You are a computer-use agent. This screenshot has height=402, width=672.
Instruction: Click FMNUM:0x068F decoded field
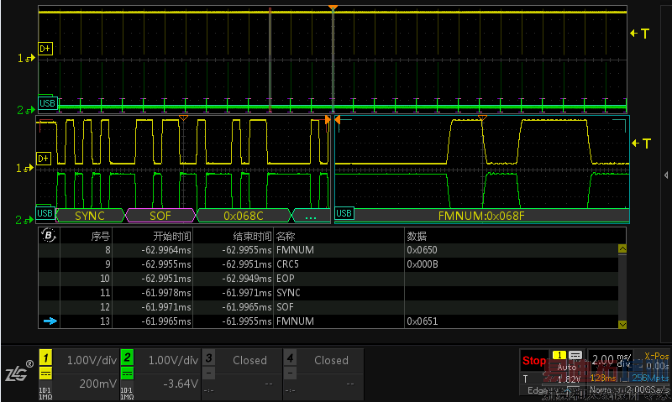481,216
